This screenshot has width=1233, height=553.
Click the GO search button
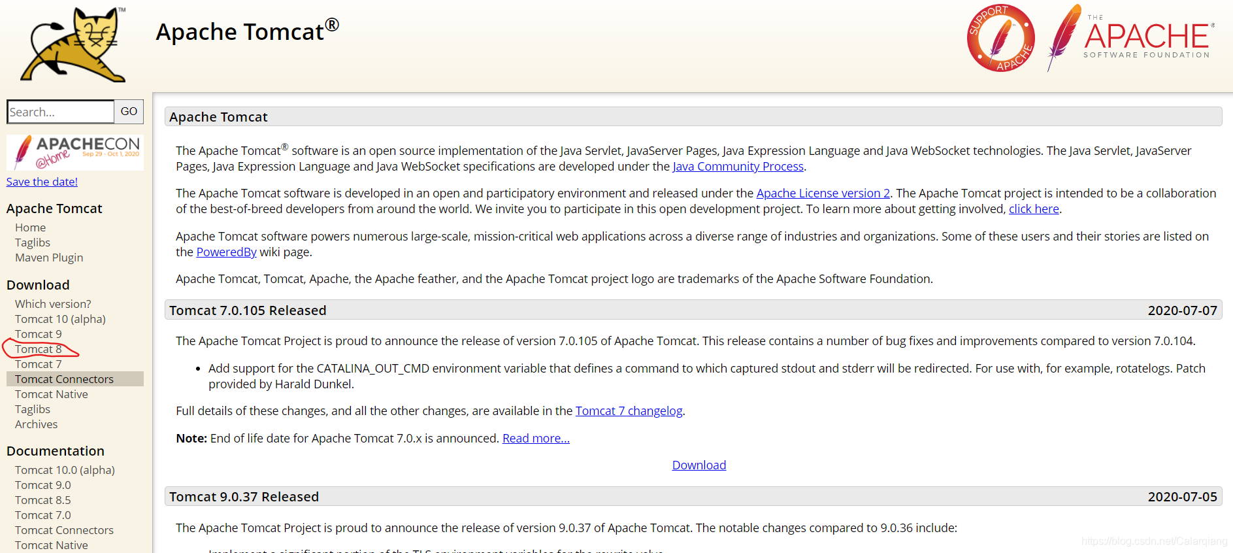(x=129, y=112)
